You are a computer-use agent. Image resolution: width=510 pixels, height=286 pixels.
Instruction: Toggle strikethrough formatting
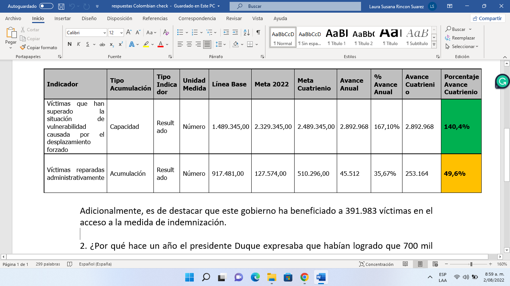tap(102, 44)
